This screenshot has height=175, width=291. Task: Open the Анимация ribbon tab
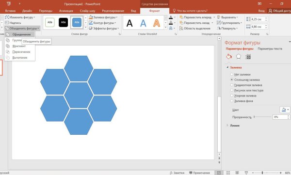click(66, 11)
